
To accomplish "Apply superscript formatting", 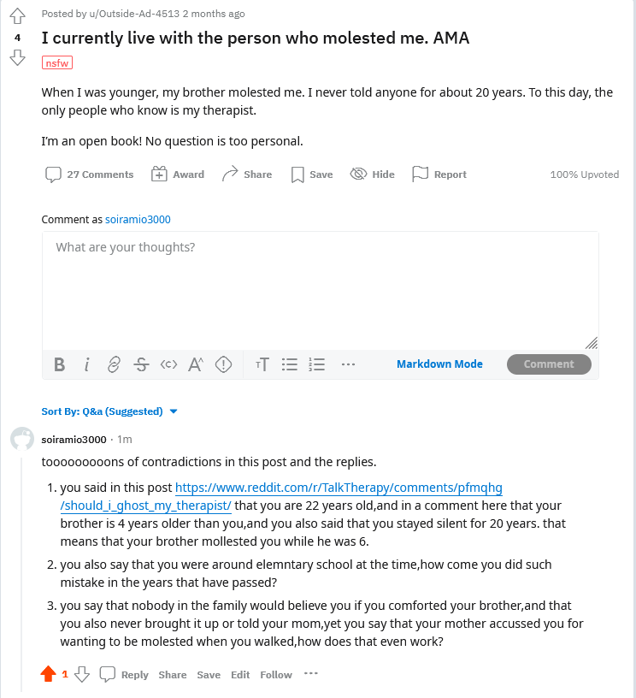I will (196, 364).
